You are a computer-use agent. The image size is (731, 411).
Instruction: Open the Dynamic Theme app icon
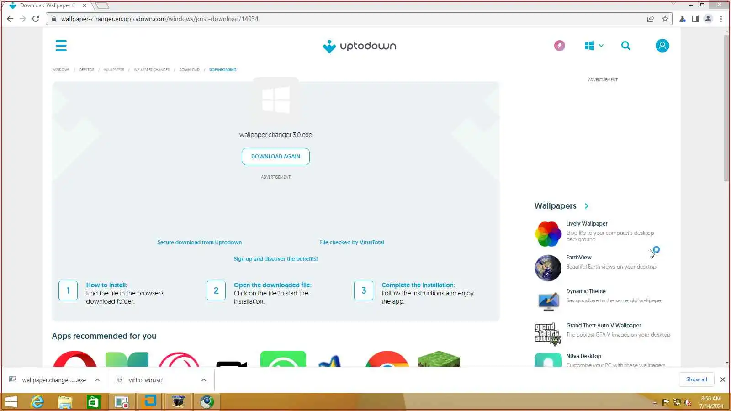point(548,301)
